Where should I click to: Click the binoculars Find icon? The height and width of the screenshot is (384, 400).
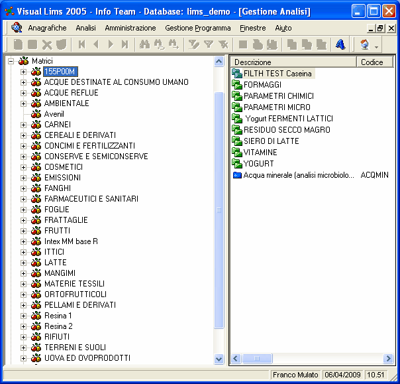144,44
